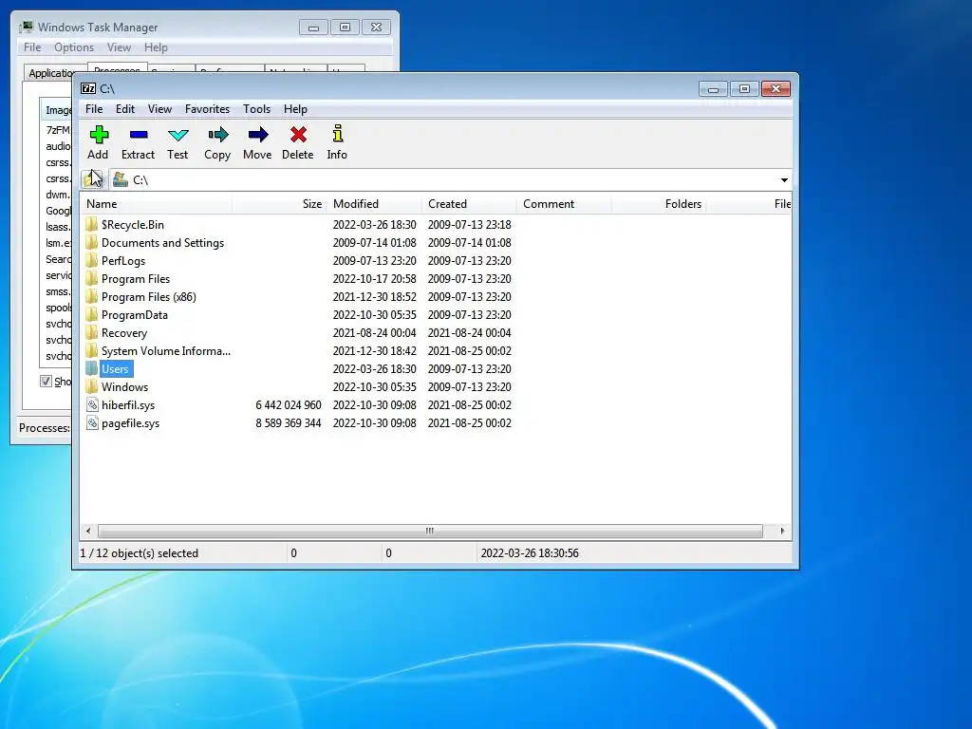Click the horizontal scrollbar thumb

click(x=430, y=532)
